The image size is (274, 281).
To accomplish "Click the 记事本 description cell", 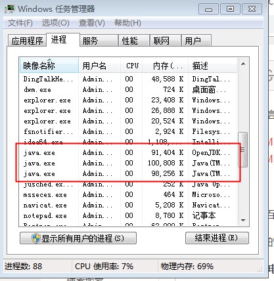I will 204,215.
